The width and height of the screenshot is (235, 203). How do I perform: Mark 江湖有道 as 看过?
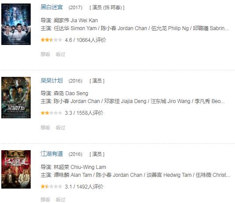61,200
